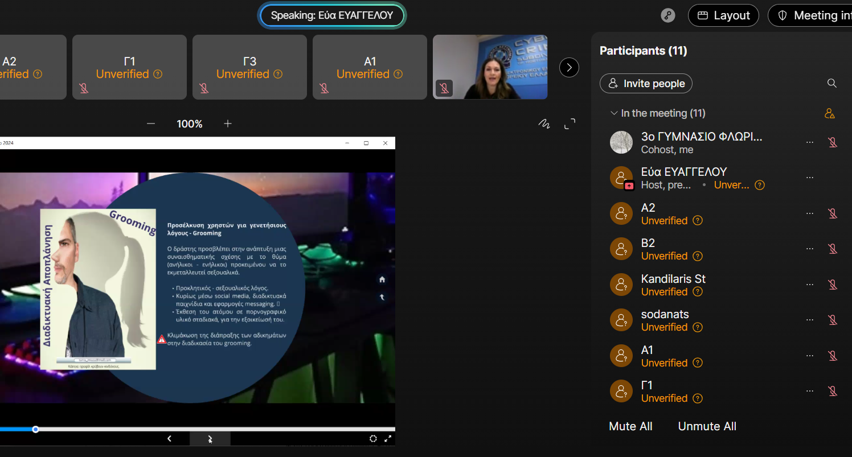Zoom in with the plus icon
The image size is (852, 457).
click(228, 123)
